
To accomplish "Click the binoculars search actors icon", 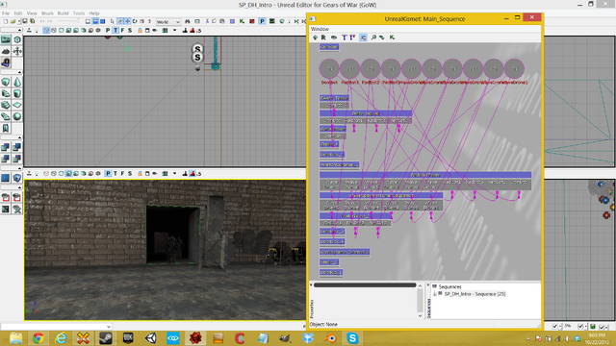I will (188, 21).
